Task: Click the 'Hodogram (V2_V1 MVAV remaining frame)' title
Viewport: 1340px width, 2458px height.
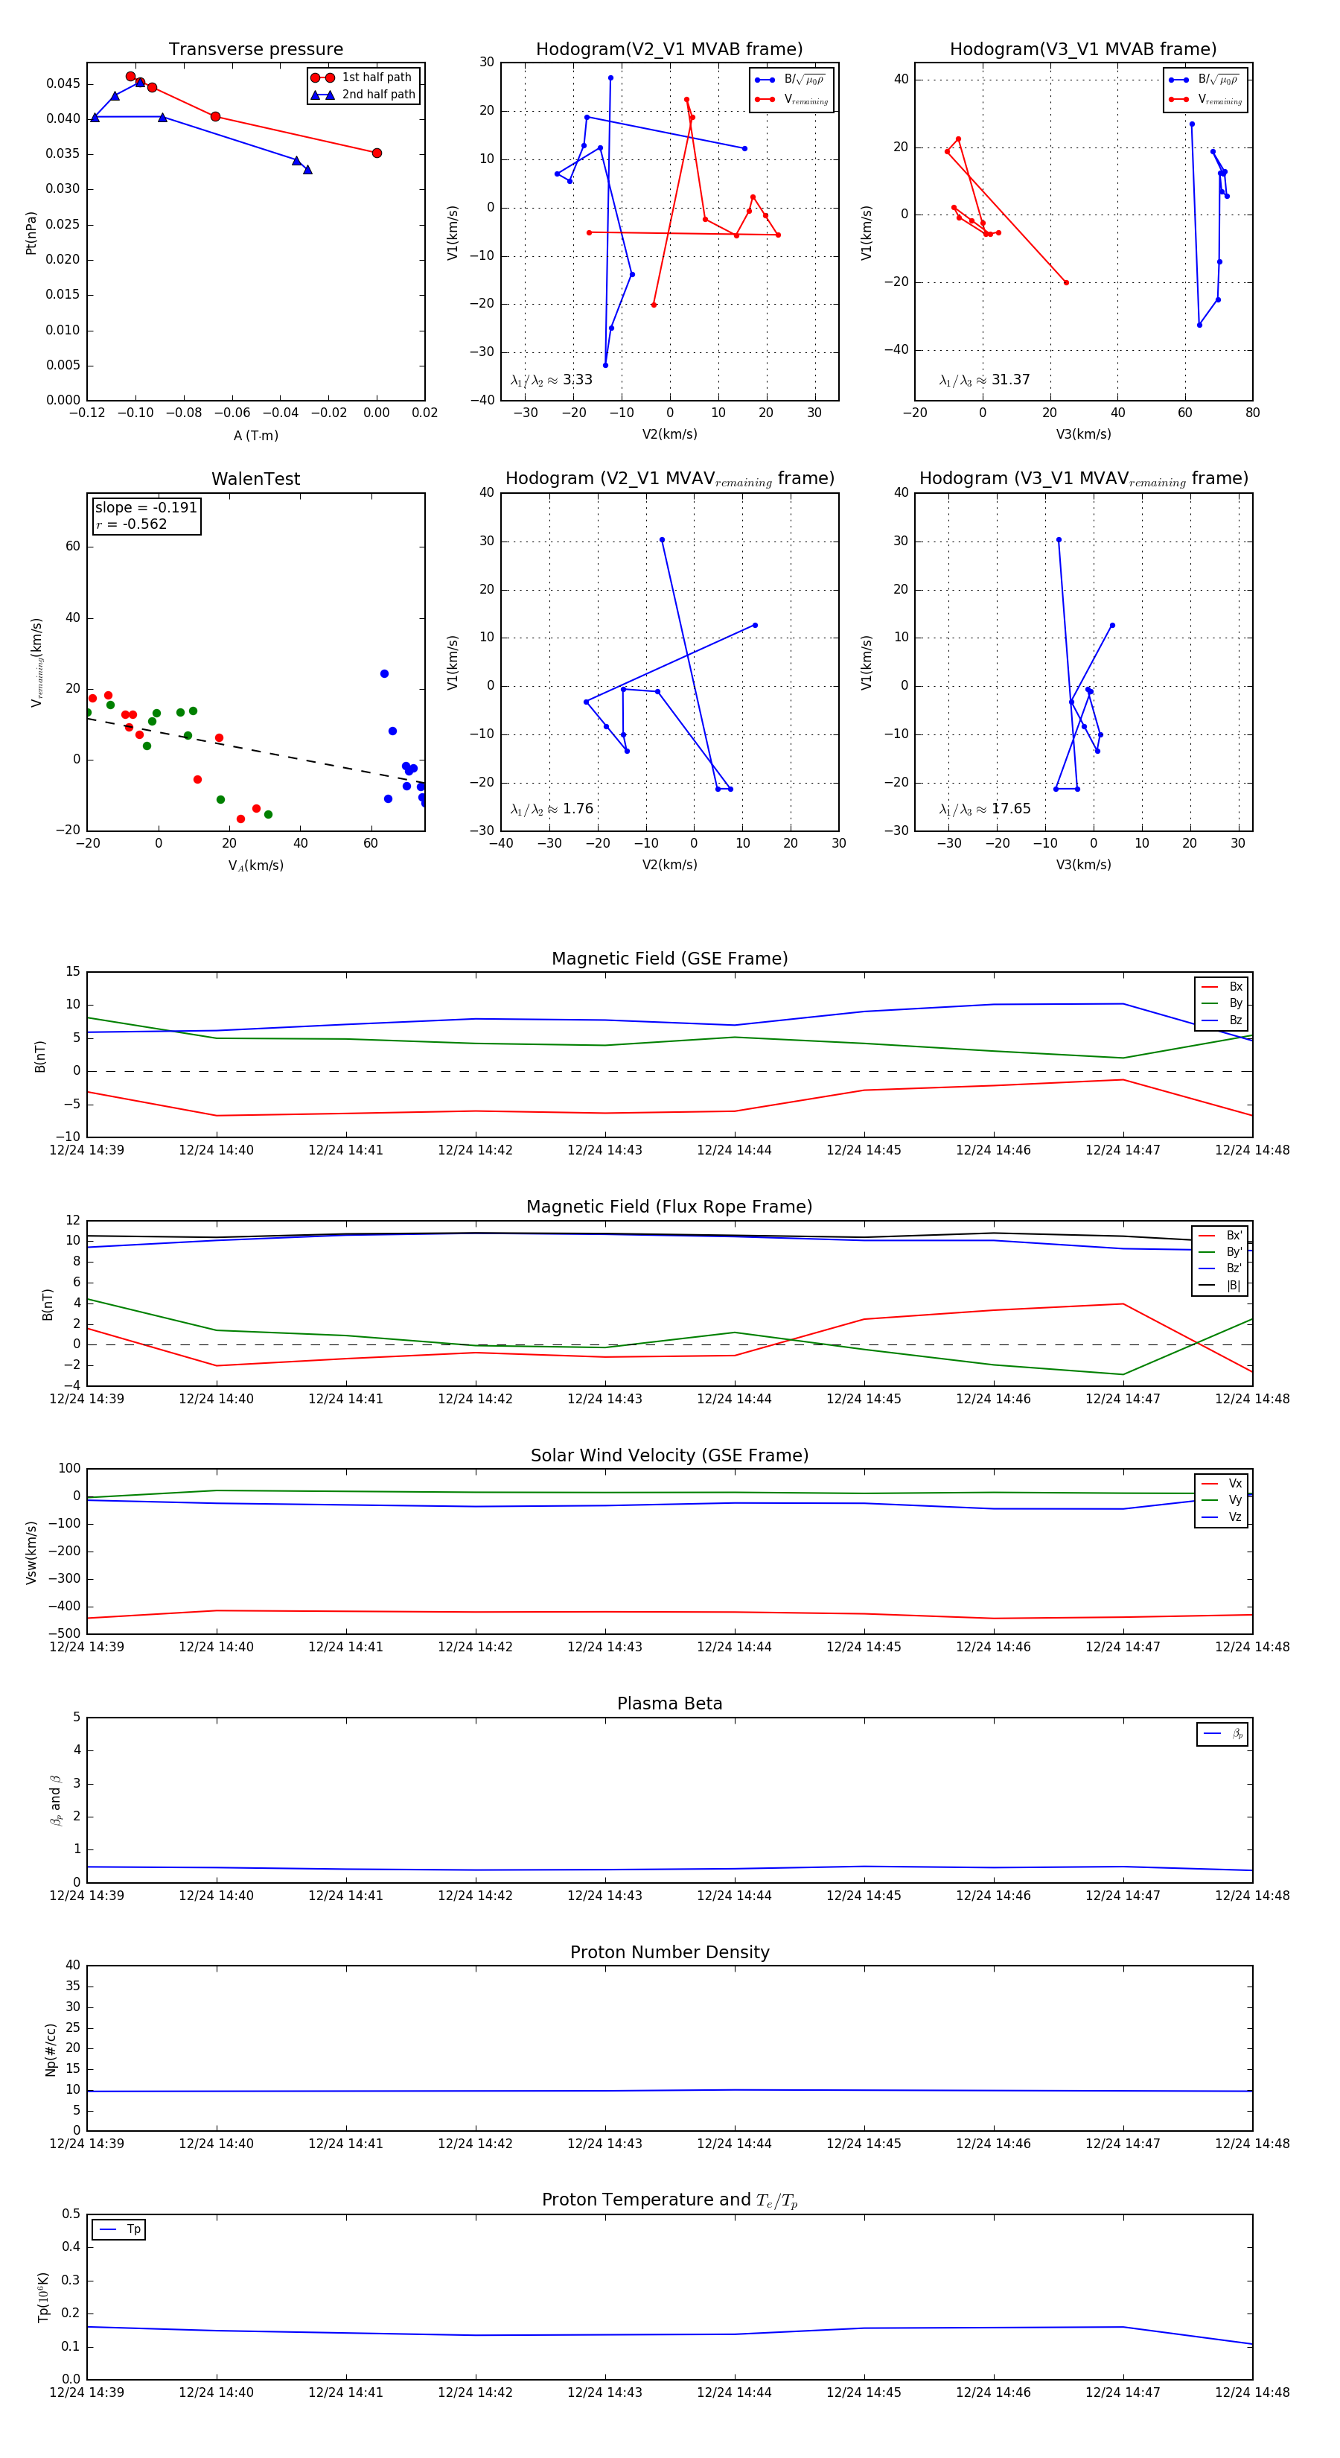Action: click(x=669, y=479)
